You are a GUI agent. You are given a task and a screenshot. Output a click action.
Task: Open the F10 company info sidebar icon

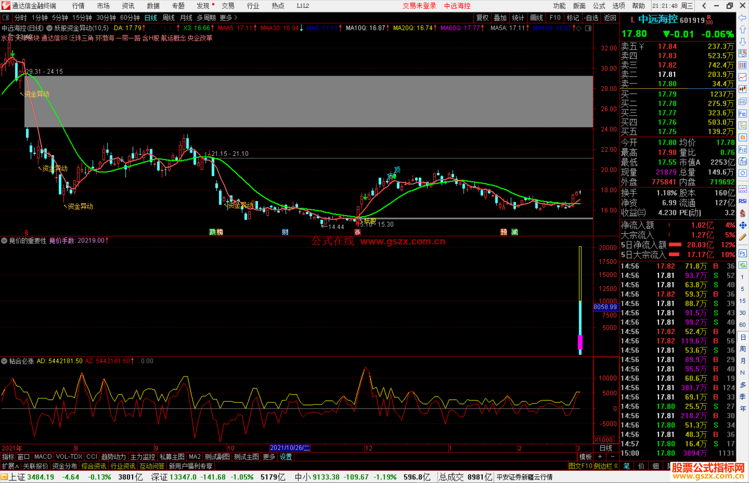coord(742,114)
